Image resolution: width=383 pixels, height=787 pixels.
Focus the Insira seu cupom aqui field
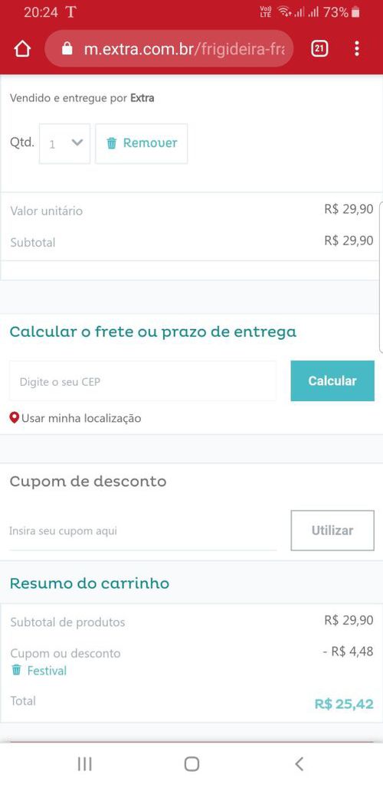click(142, 531)
